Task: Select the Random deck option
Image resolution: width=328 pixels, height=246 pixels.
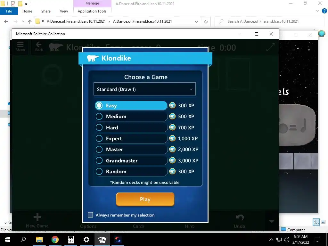Action: pyautogui.click(x=131, y=172)
